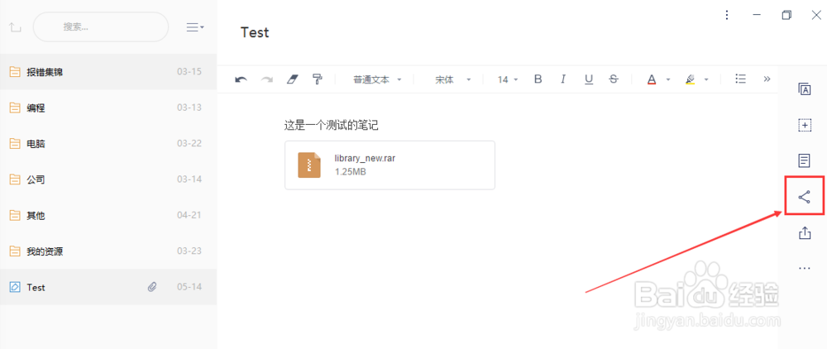Open the document outline icon
This screenshot has height=349, width=827.
805,160
